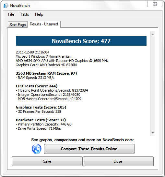Save the benchmark results
165x177 pixels.
pos(47,161)
